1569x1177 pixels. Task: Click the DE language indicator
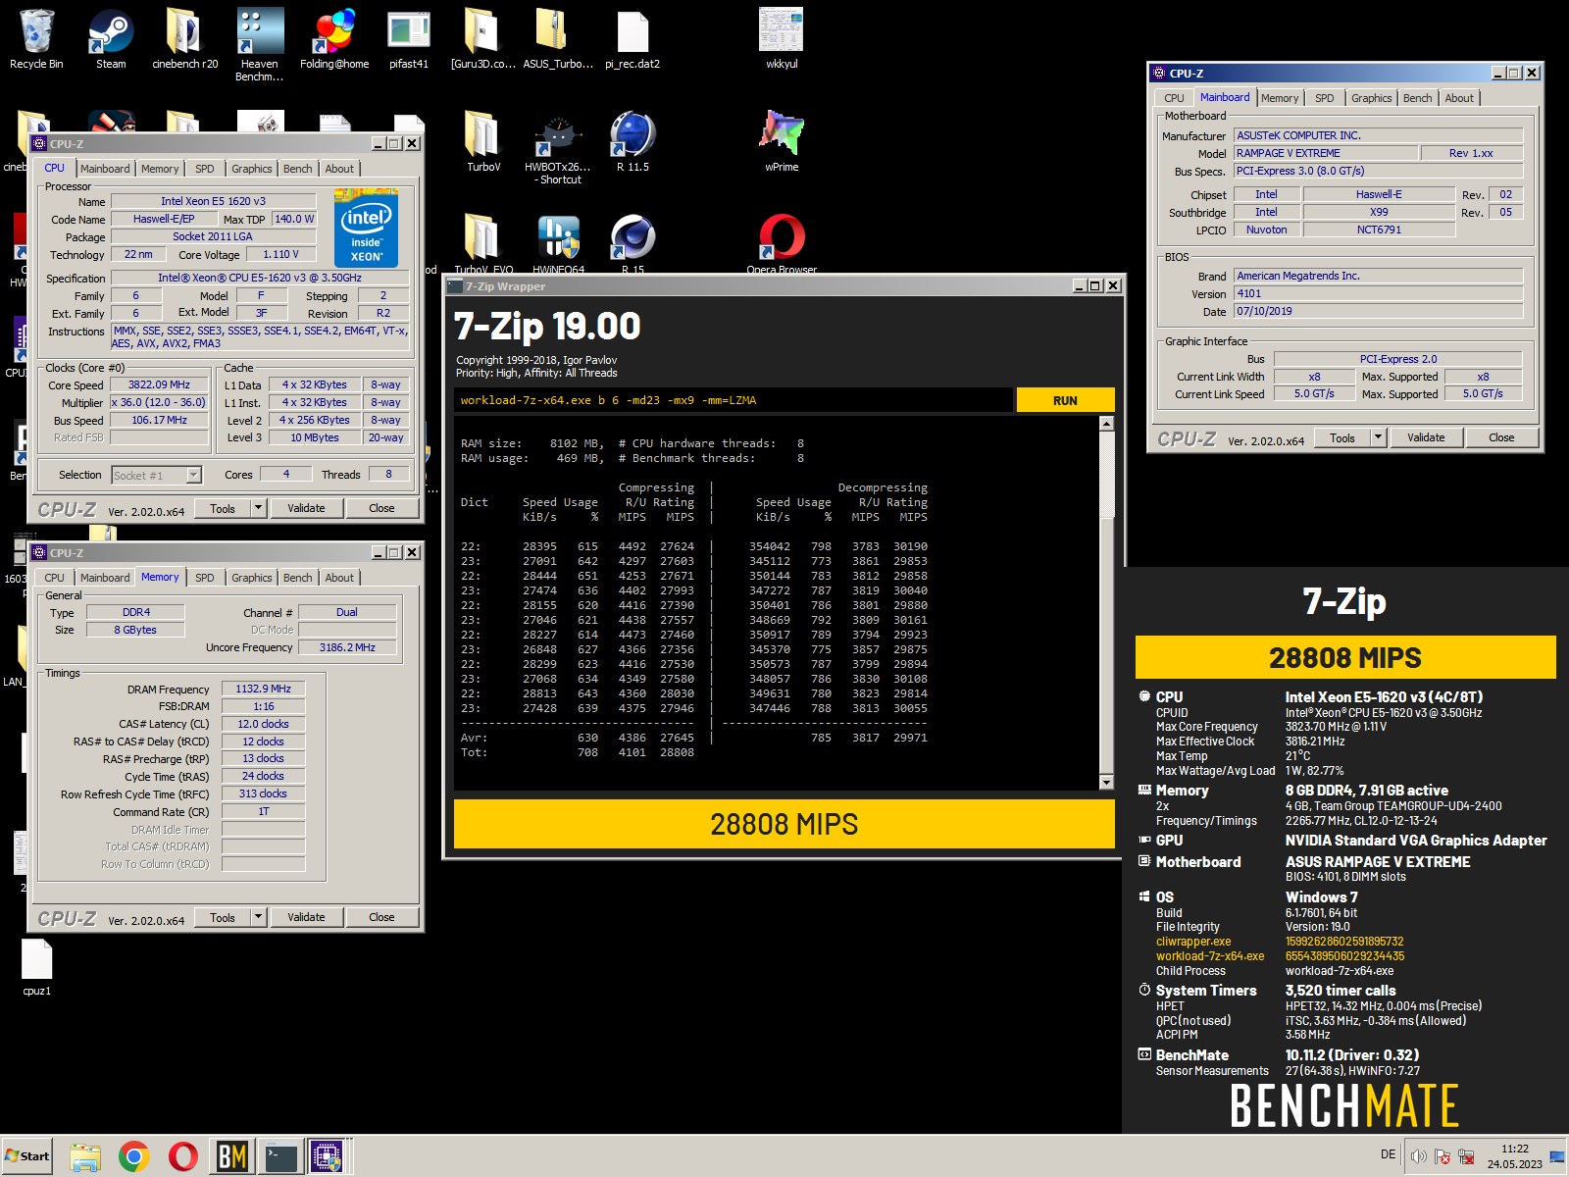(1388, 1154)
